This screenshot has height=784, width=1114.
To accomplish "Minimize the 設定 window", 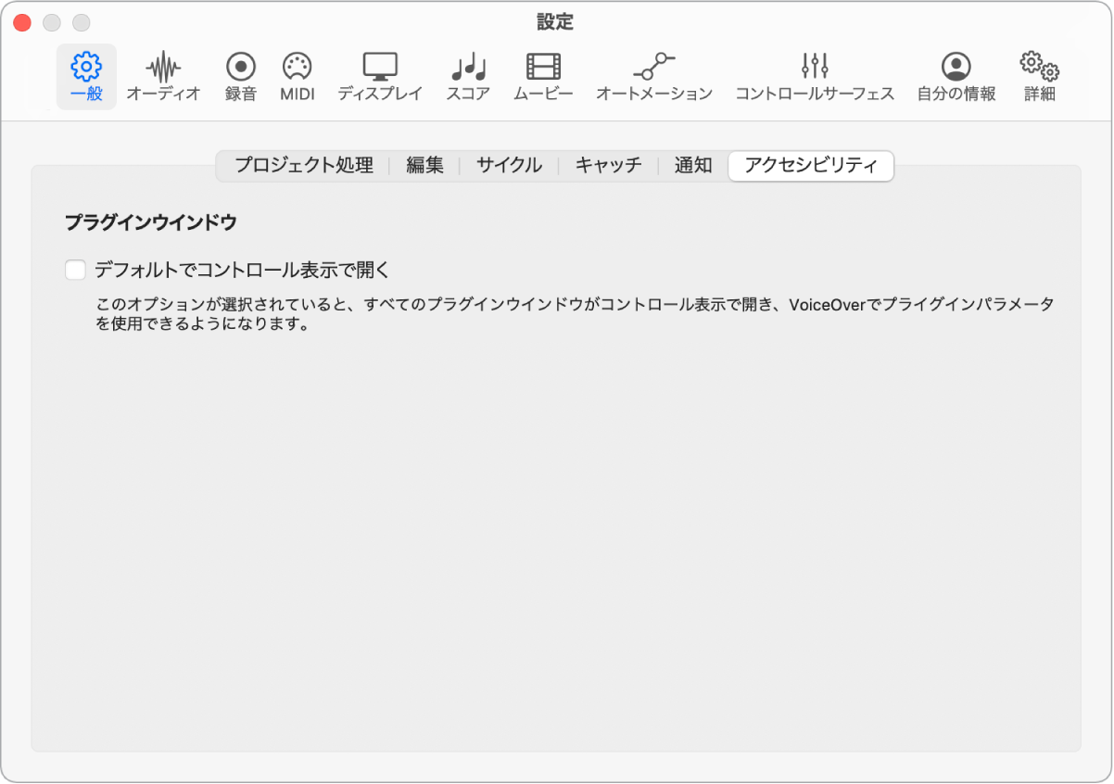I will (x=53, y=21).
